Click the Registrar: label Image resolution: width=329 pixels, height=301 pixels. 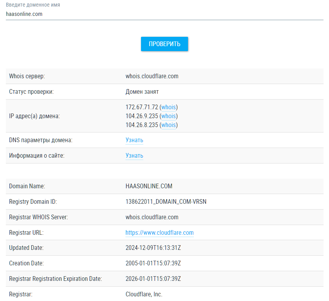click(x=21, y=294)
